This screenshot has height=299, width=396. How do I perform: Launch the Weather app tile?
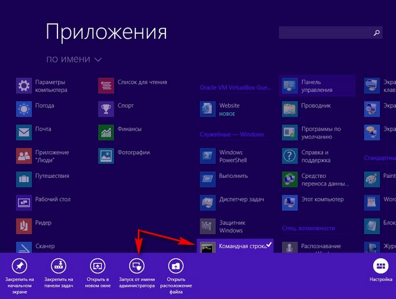[24, 109]
